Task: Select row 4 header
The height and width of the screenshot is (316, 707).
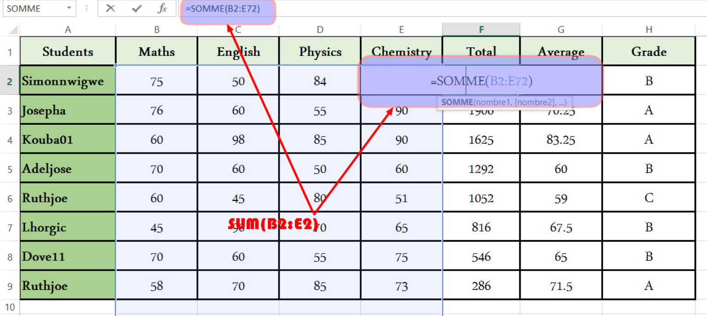Action: [x=10, y=139]
